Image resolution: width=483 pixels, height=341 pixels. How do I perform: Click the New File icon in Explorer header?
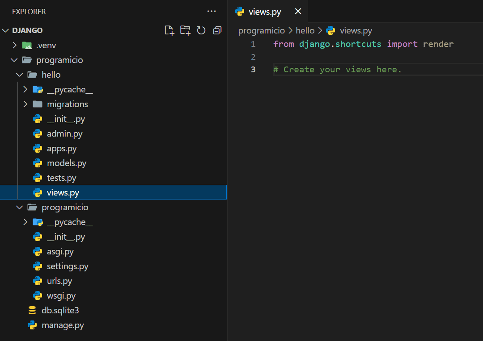pyautogui.click(x=169, y=30)
